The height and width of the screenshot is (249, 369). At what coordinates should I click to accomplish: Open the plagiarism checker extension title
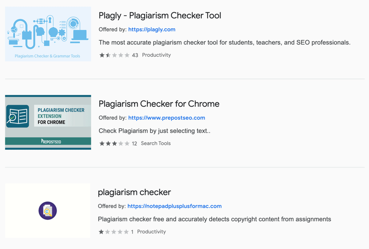tap(134, 192)
